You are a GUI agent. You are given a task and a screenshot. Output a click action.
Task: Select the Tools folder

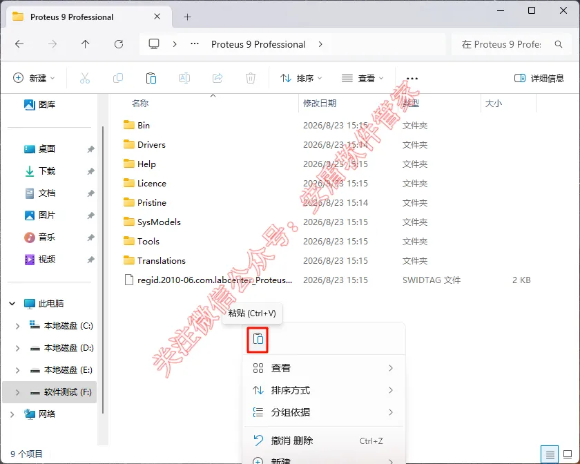148,241
